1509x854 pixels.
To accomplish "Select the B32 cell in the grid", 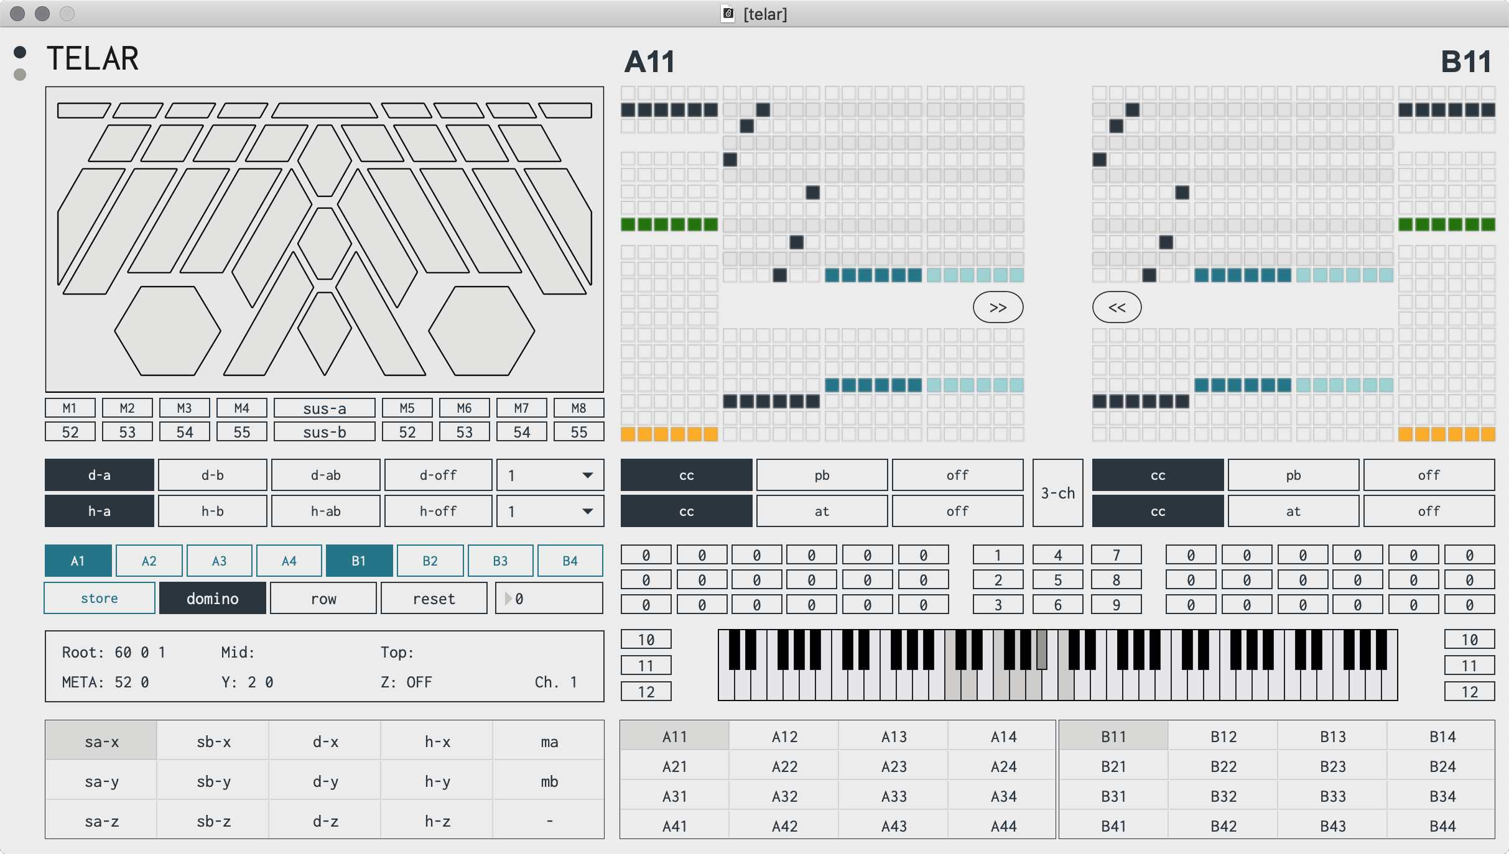I will [1223, 796].
